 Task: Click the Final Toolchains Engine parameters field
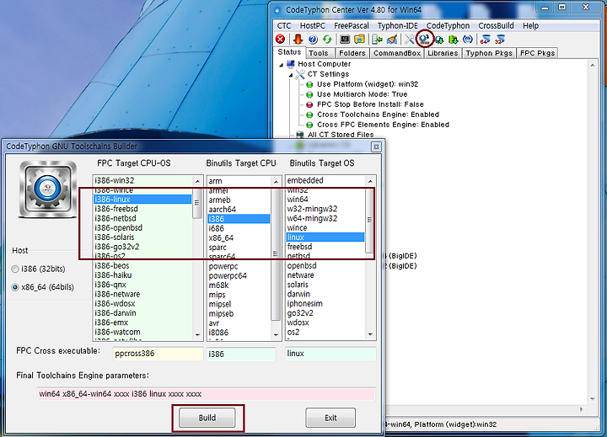pos(206,394)
